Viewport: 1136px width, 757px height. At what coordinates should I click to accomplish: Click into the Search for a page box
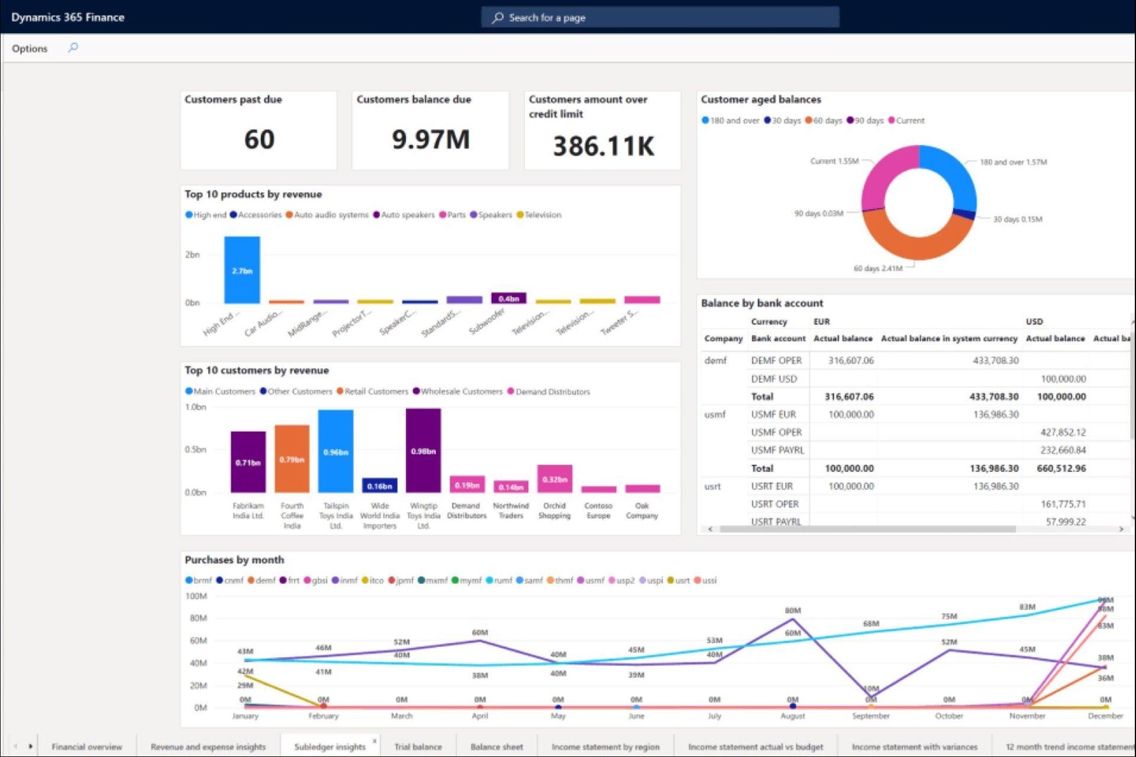(x=660, y=17)
